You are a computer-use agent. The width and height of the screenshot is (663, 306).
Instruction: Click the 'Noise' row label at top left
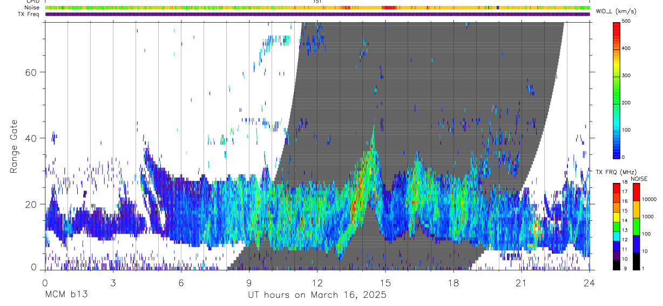31,8
